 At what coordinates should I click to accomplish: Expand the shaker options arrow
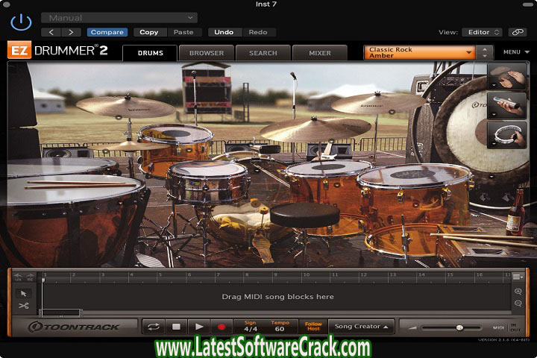[x=494, y=115]
